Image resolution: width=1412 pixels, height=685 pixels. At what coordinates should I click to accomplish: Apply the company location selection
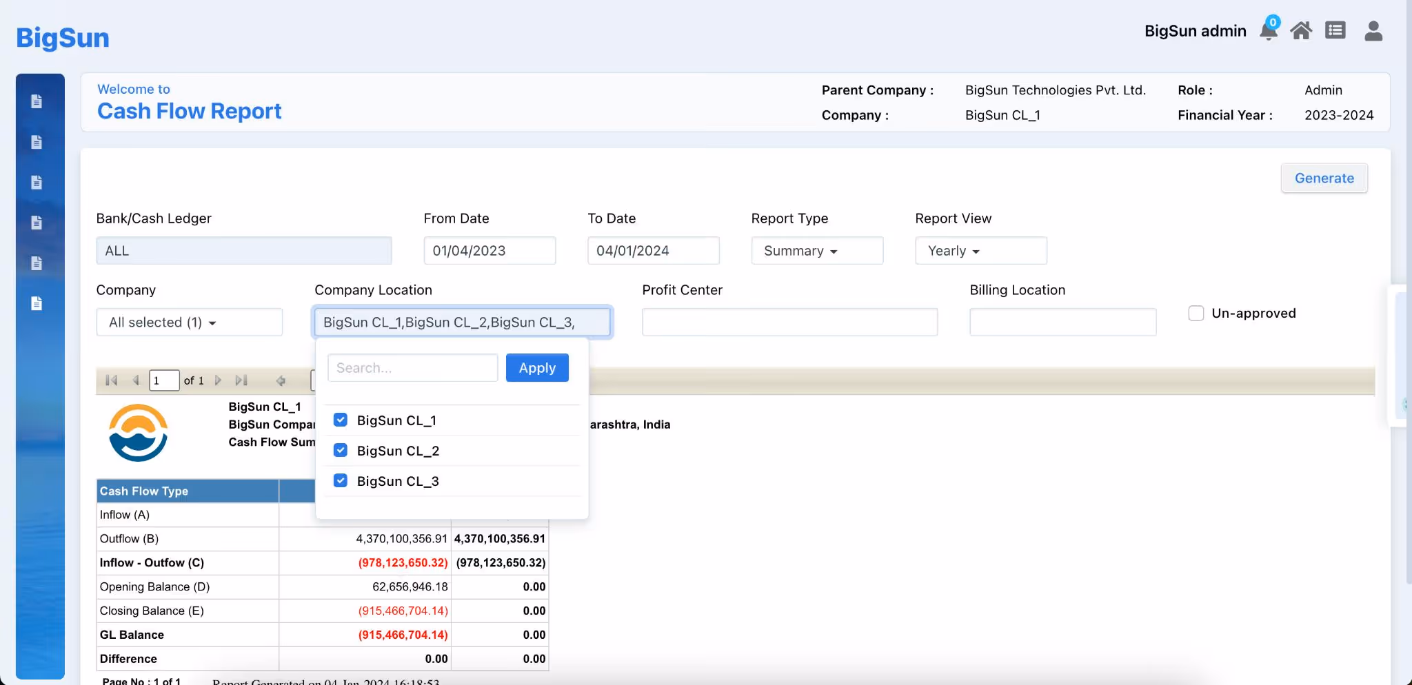[537, 368]
